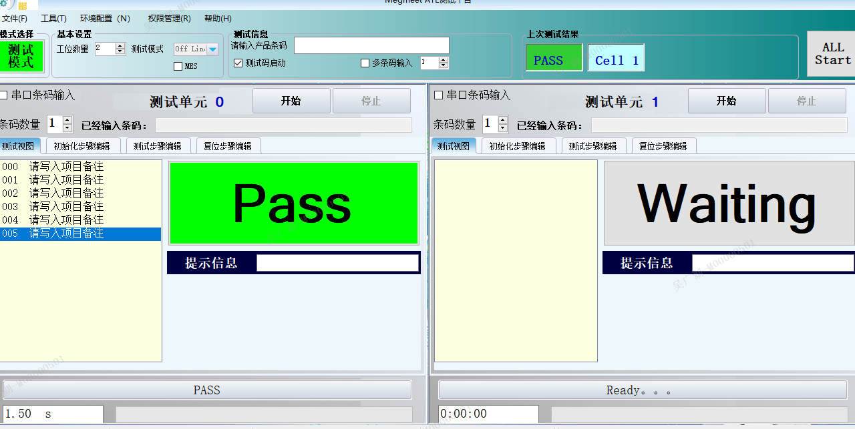Enable 串口条码输入 for test unit 1
Image resolution: width=855 pixels, height=429 pixels.
click(438, 95)
